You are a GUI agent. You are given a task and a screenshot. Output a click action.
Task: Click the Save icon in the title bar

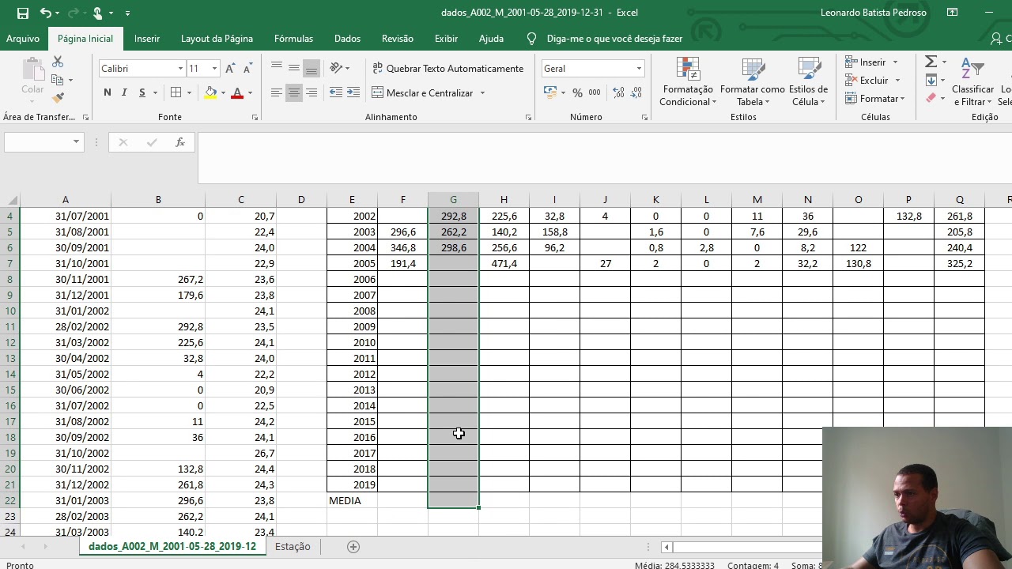(x=23, y=13)
